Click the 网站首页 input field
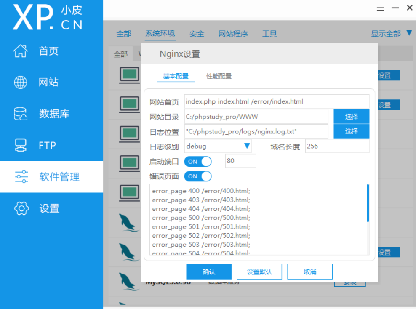The height and width of the screenshot is (309, 416). tap(277, 101)
